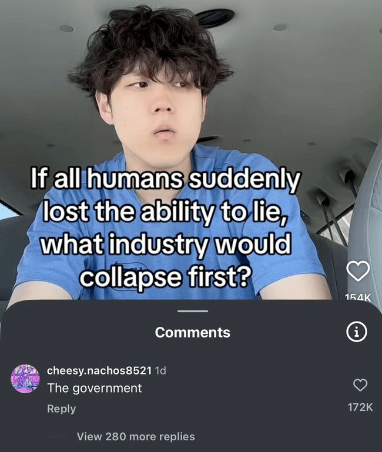Click the dash line beside View replies
Screen dimensions: 382x452
coord(57,437)
